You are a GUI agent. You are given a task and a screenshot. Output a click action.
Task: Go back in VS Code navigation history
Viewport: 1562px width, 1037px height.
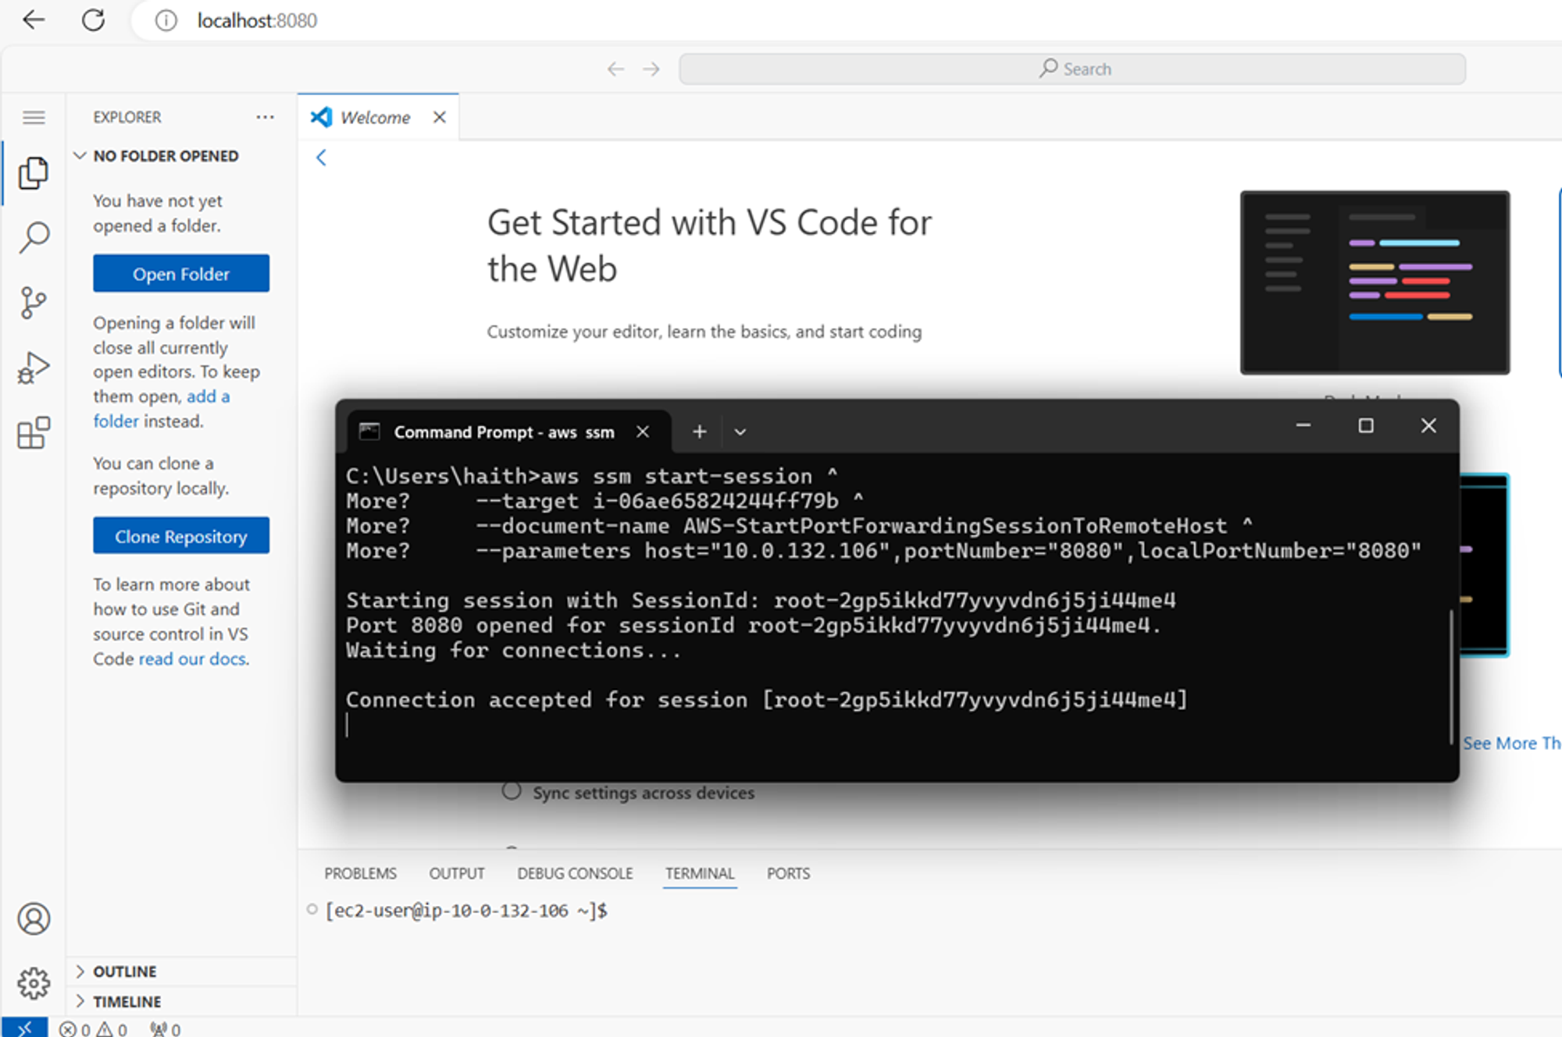click(x=615, y=69)
